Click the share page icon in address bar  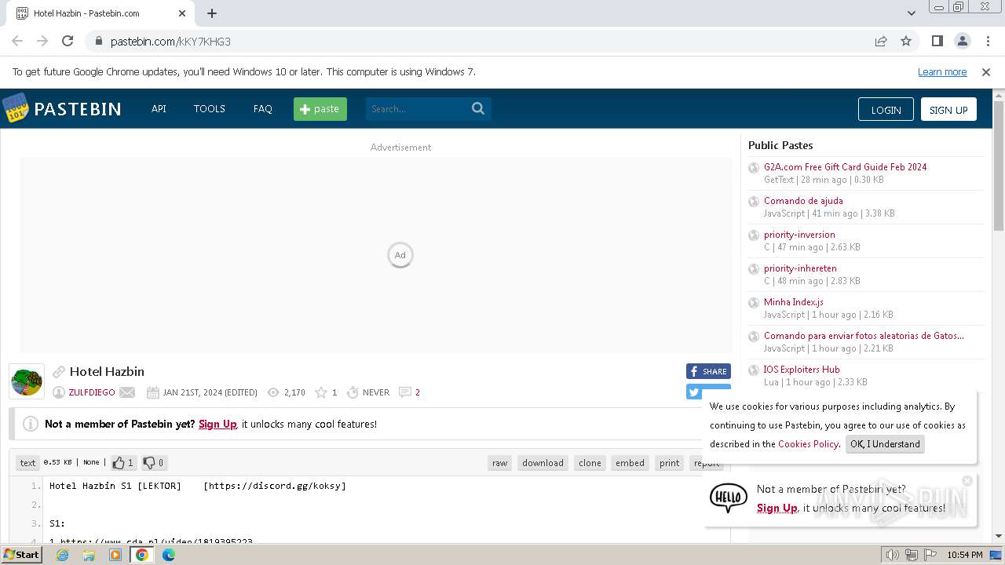click(881, 41)
